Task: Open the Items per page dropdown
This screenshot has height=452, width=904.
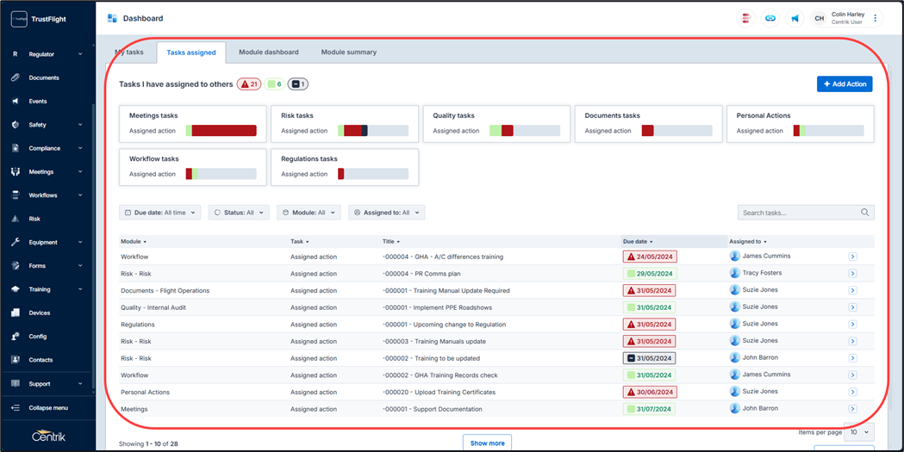Action: click(859, 432)
